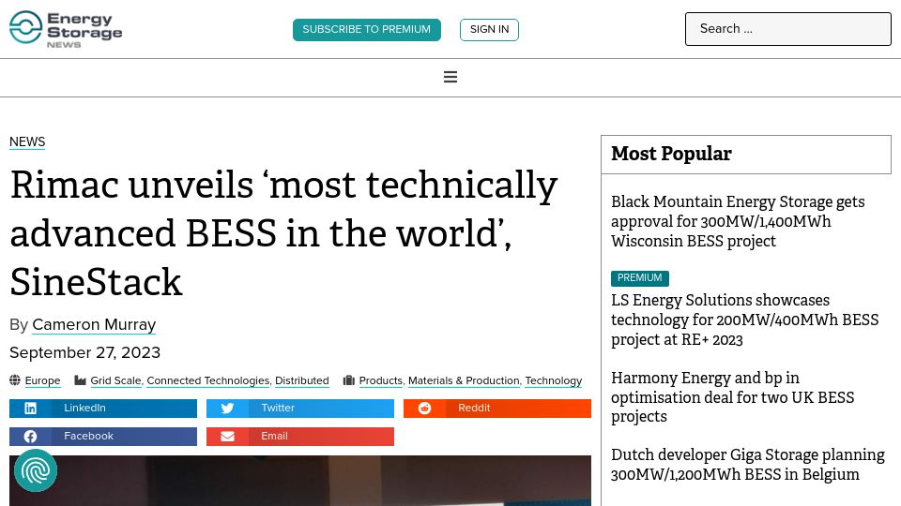Screen dimensions: 901x506
Task: Click Subscribe to Premium button
Action: point(367,30)
